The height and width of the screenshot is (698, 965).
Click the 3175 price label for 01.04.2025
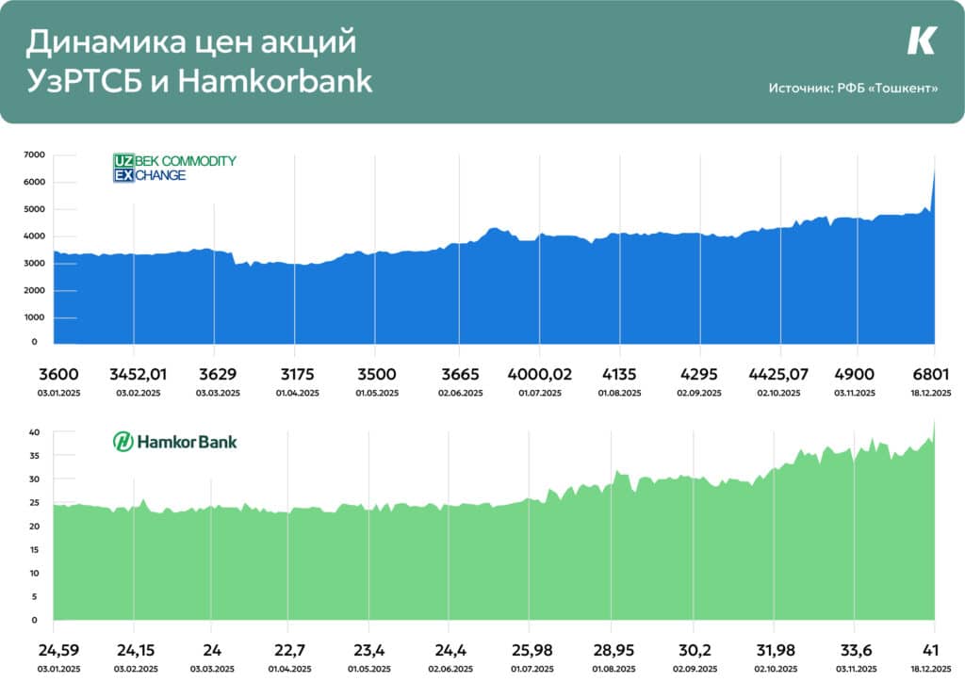click(x=297, y=374)
